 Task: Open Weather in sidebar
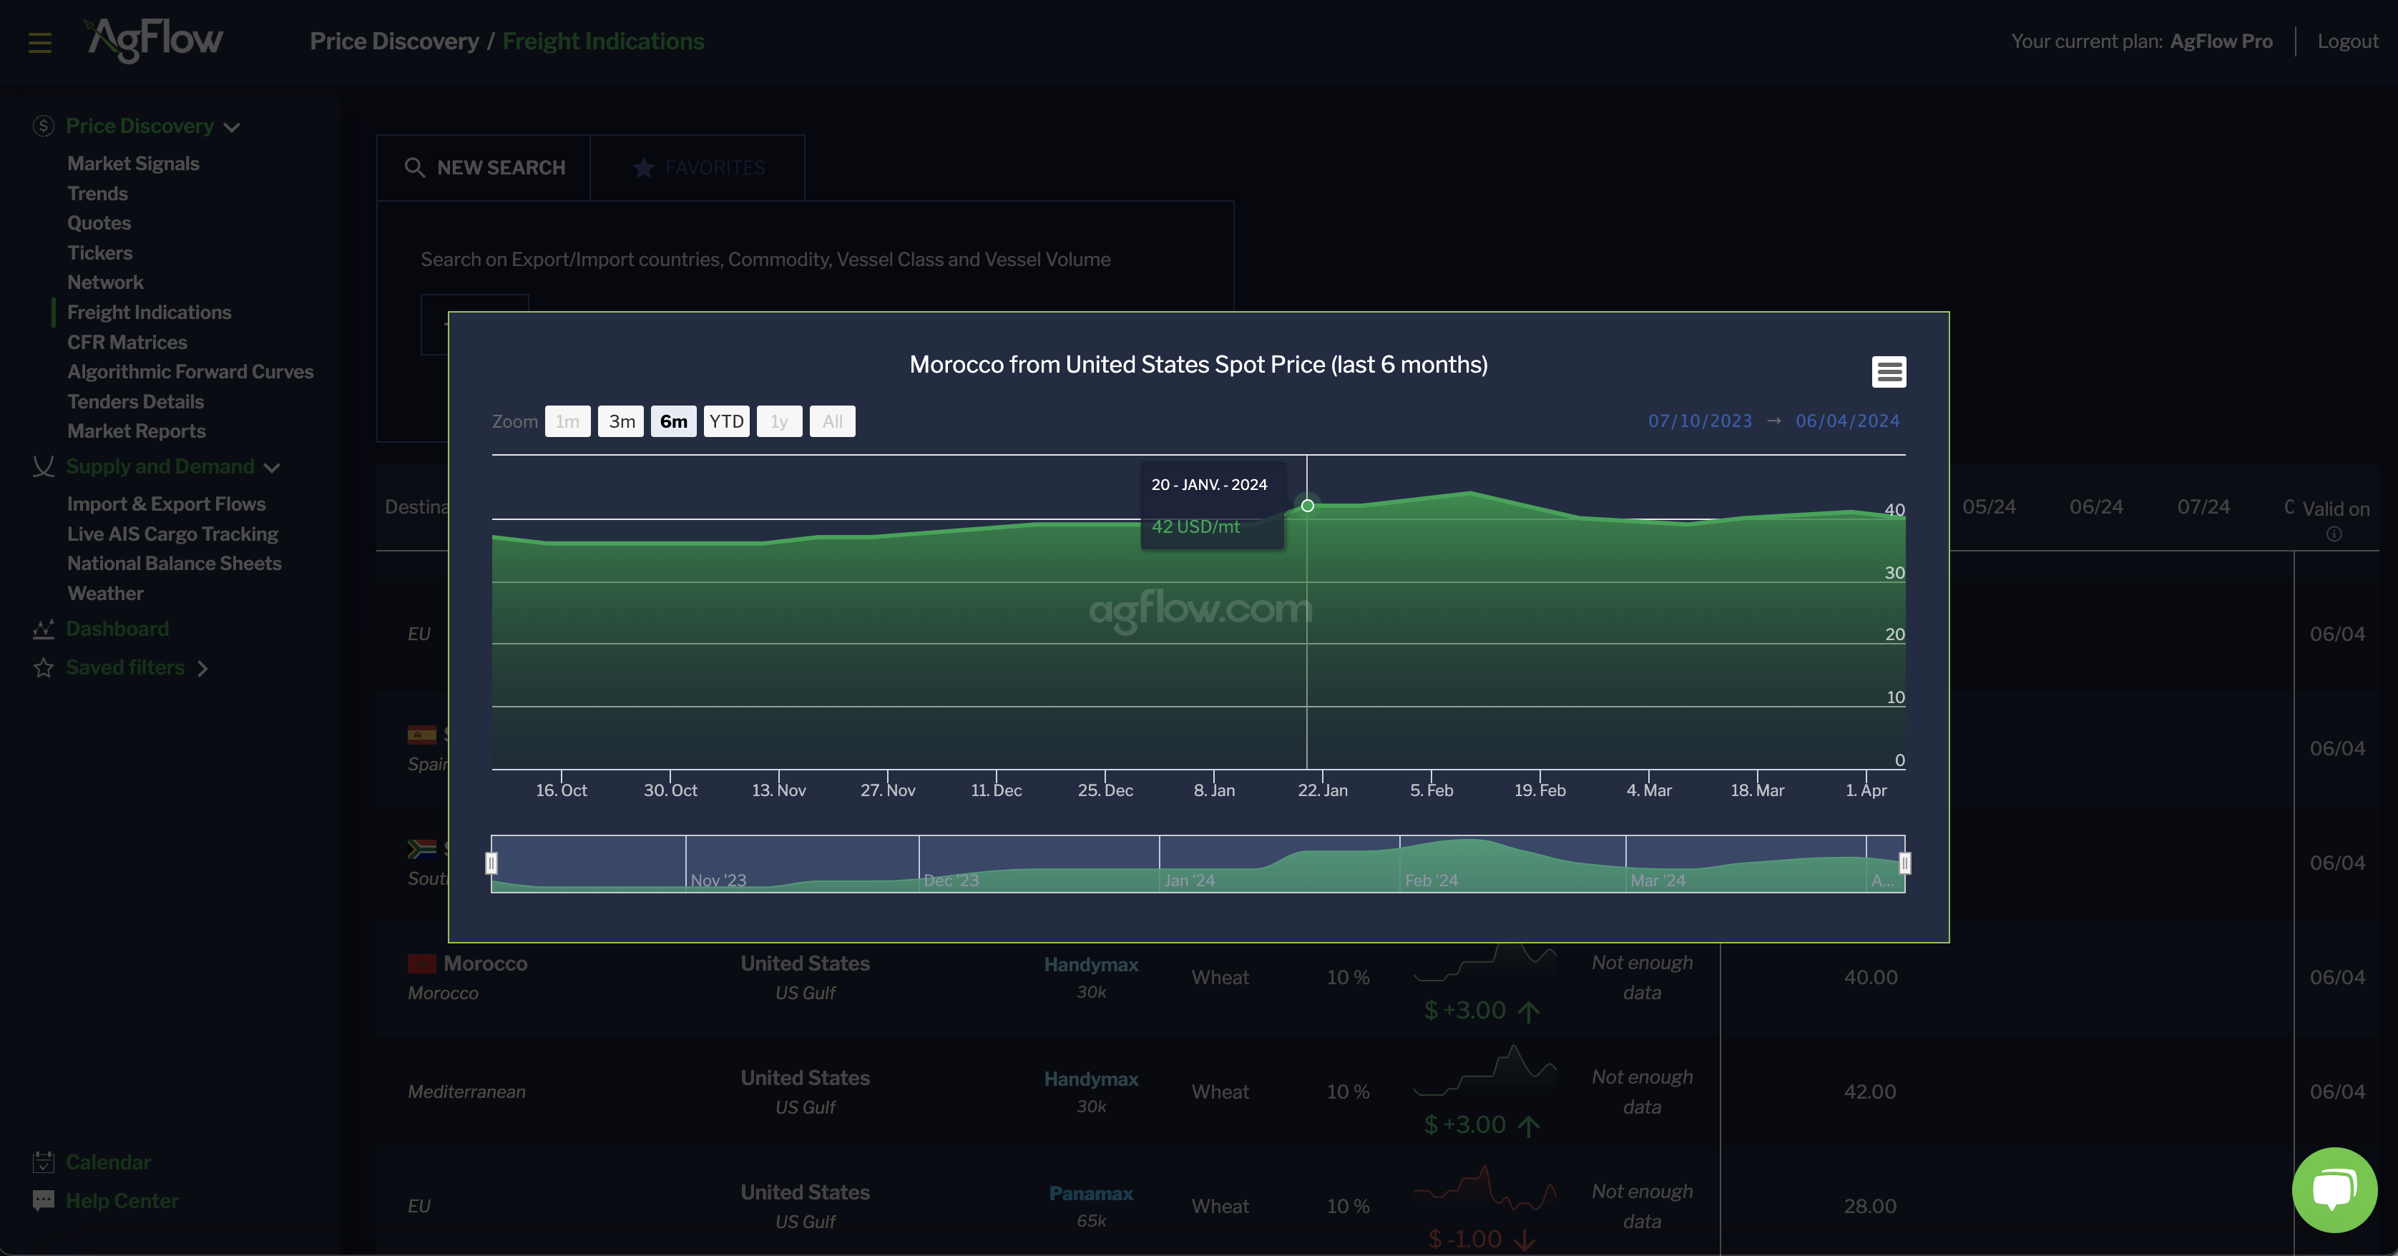coord(105,594)
